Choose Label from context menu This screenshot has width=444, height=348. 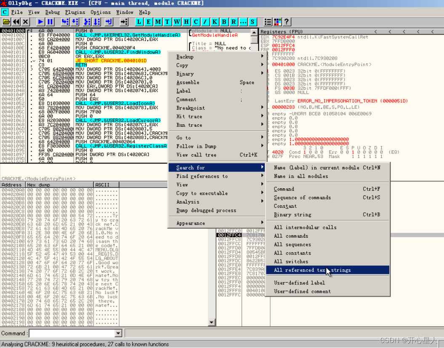click(x=217, y=91)
